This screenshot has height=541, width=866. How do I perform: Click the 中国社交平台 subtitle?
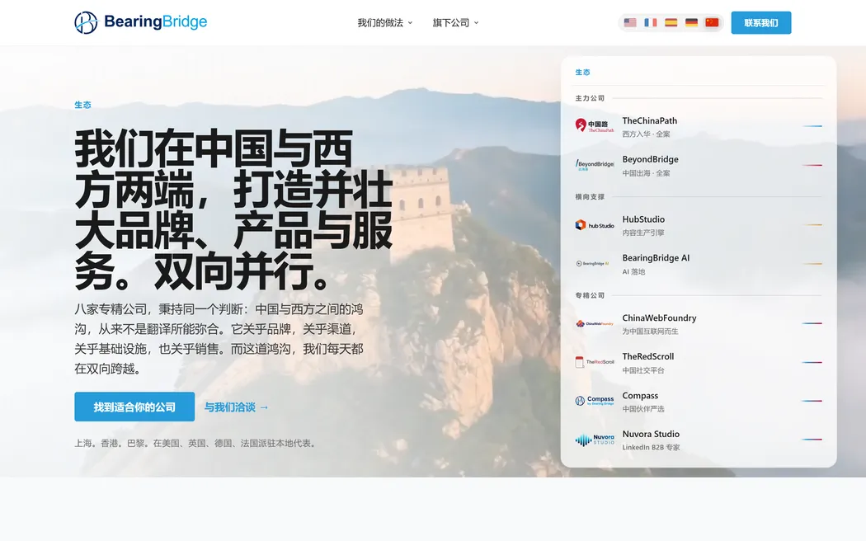coord(642,370)
